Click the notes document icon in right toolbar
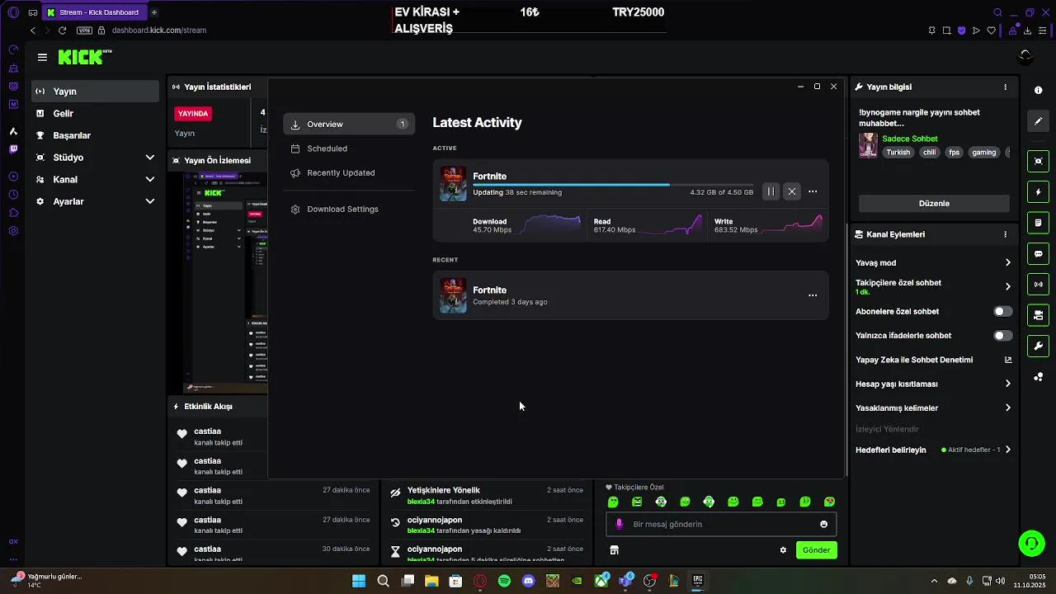Viewport: 1056px width, 594px height. point(1039,223)
